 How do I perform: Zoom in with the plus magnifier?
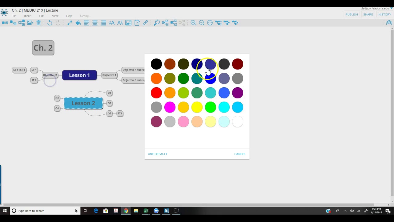pos(193,23)
